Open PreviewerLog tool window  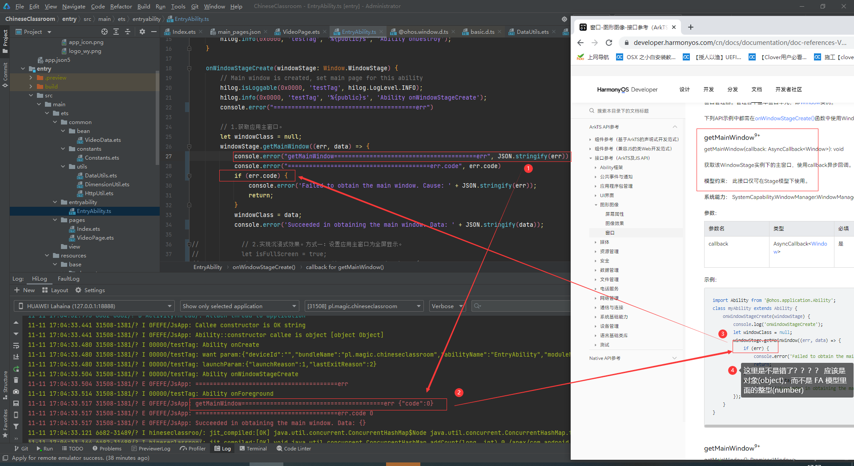[150, 449]
